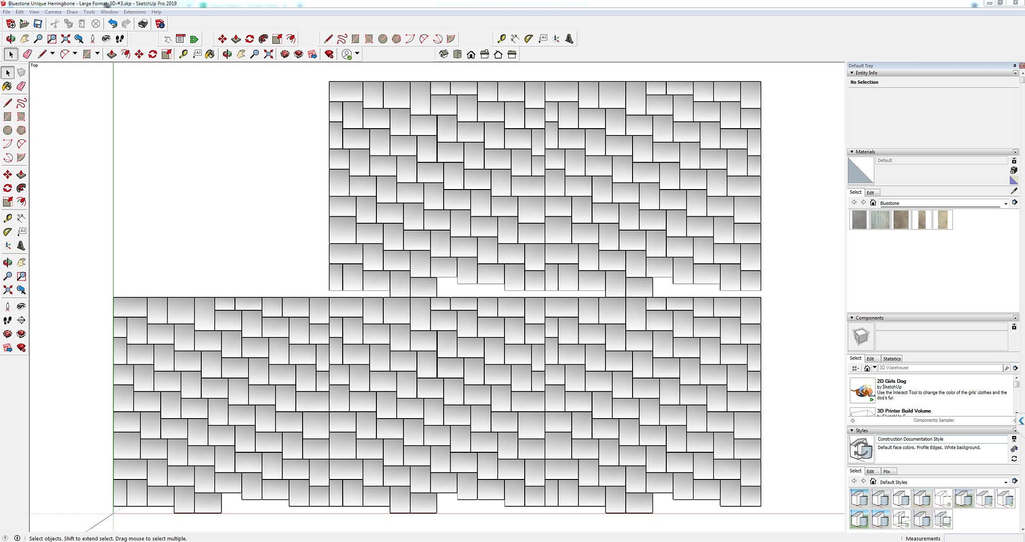Click the Undo arrow in top toolbar
1025x542 pixels.
(x=112, y=23)
